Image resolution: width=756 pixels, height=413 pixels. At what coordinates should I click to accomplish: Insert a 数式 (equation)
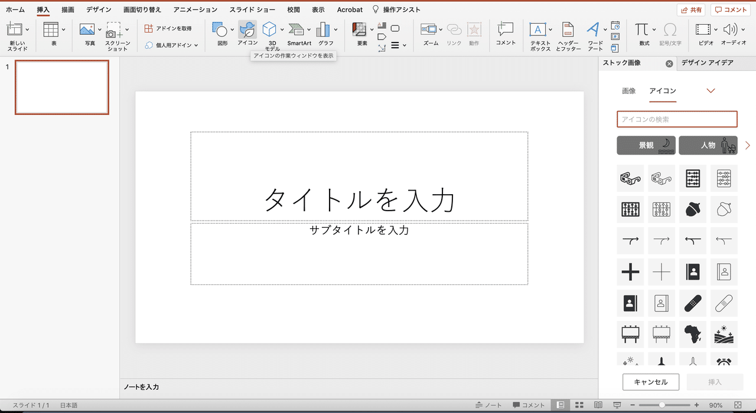point(643,34)
